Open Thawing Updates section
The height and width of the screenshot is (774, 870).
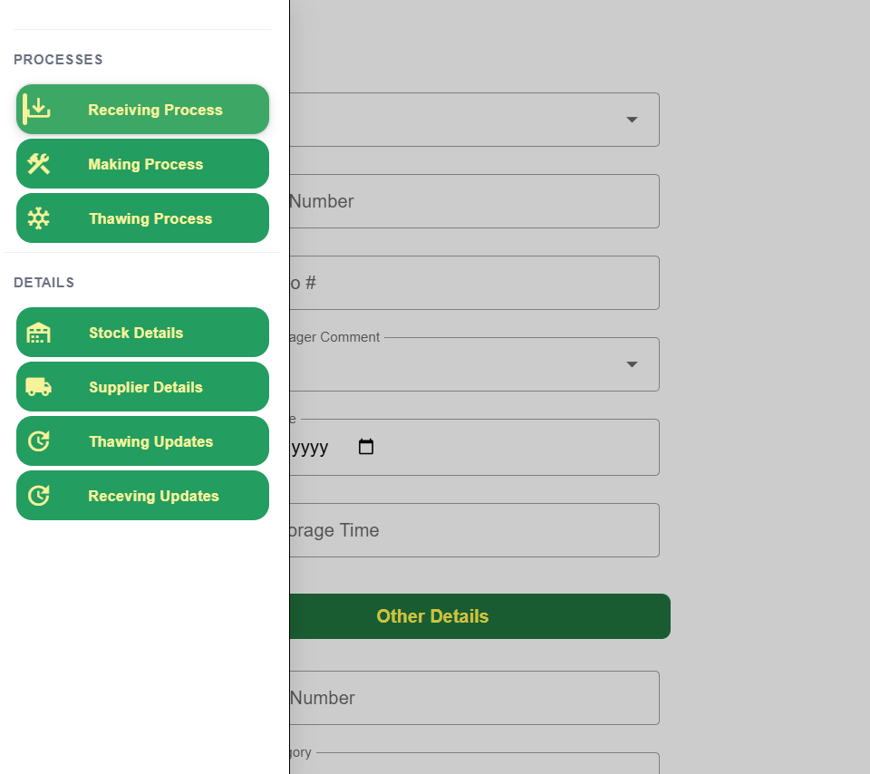(150, 441)
